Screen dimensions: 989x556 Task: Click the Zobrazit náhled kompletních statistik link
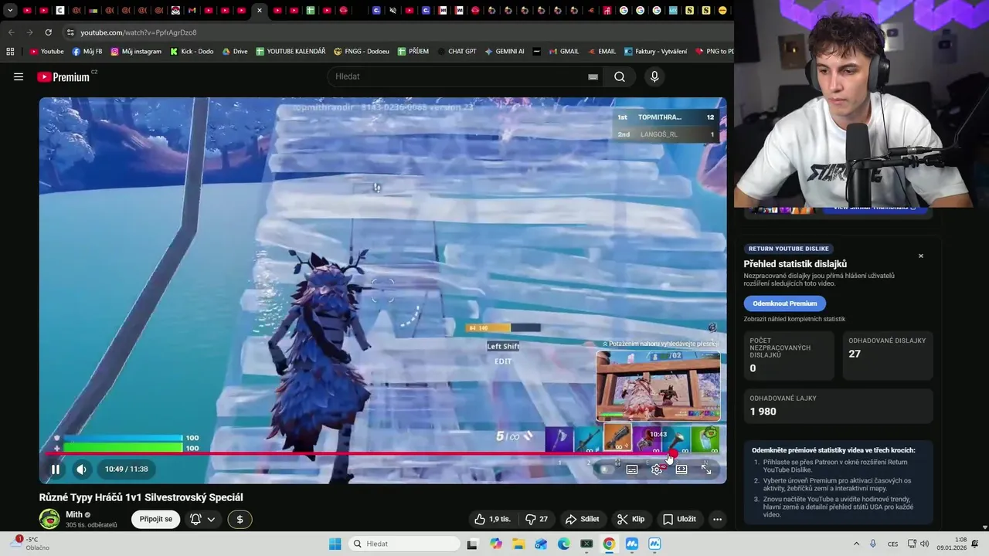pyautogui.click(x=794, y=319)
